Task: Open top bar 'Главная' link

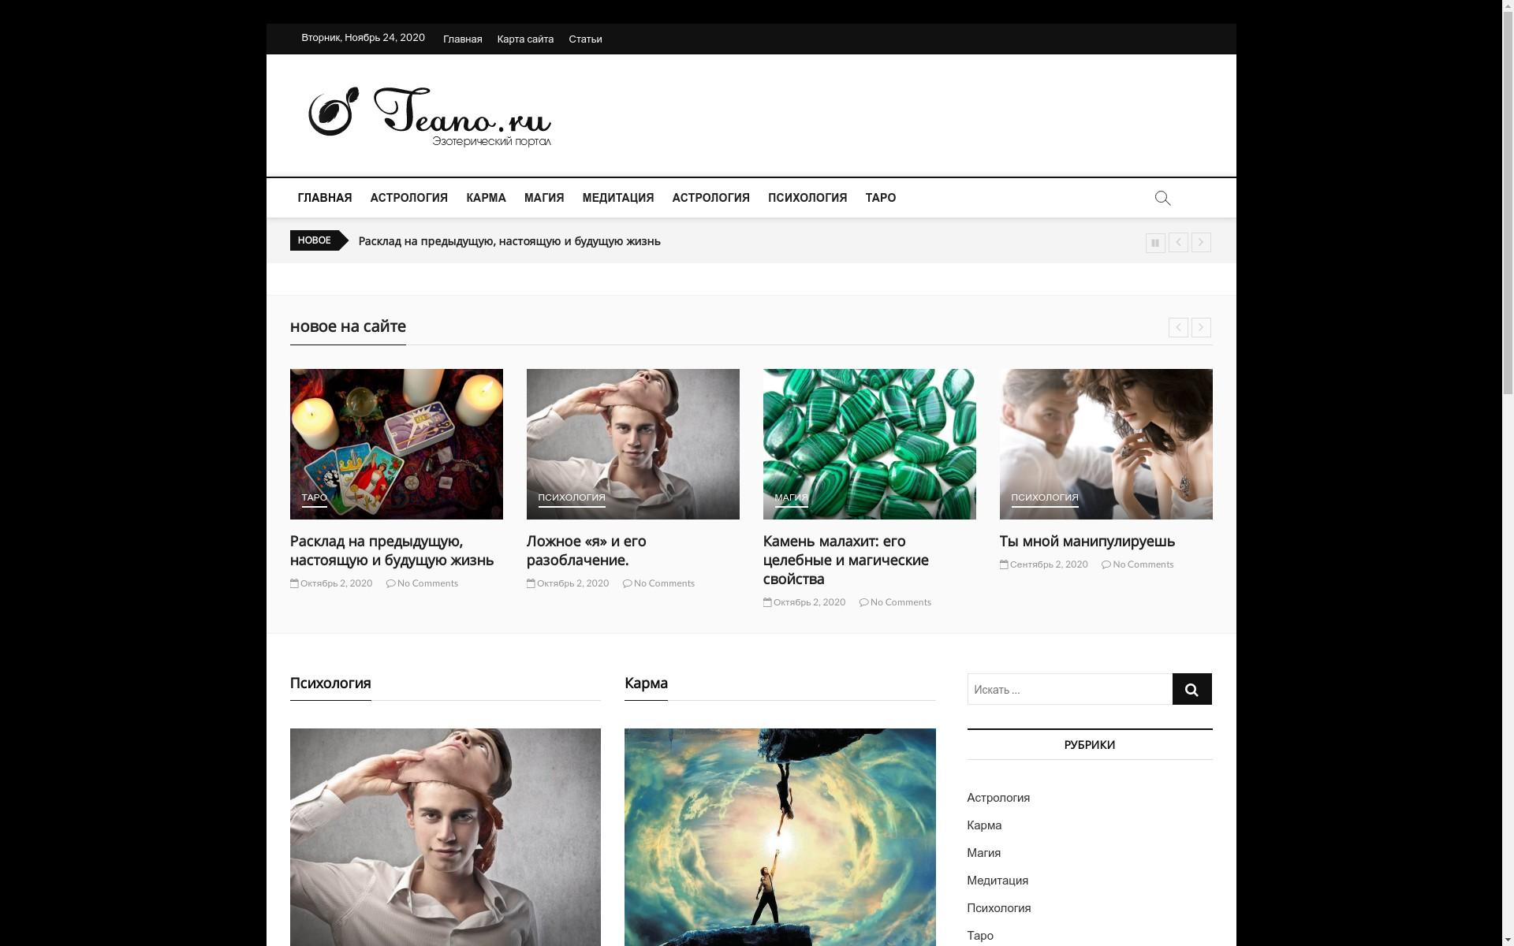Action: click(x=462, y=39)
